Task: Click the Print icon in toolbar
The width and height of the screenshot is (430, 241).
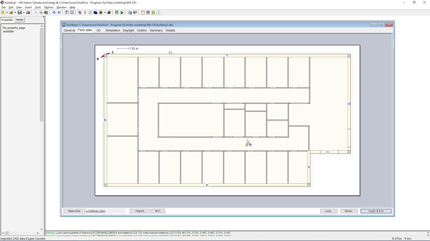Action: (28, 12)
